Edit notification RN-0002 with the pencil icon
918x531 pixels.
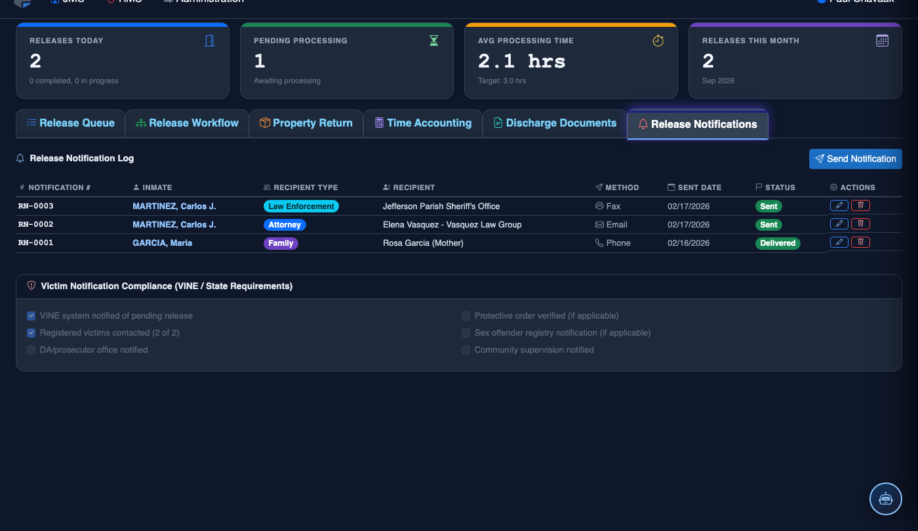(x=839, y=224)
